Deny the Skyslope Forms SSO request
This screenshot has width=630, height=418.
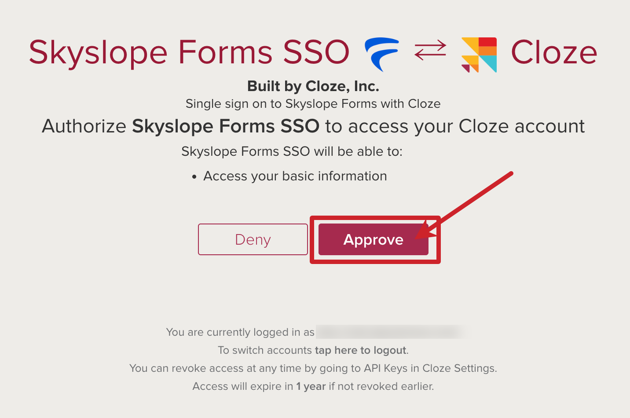253,239
